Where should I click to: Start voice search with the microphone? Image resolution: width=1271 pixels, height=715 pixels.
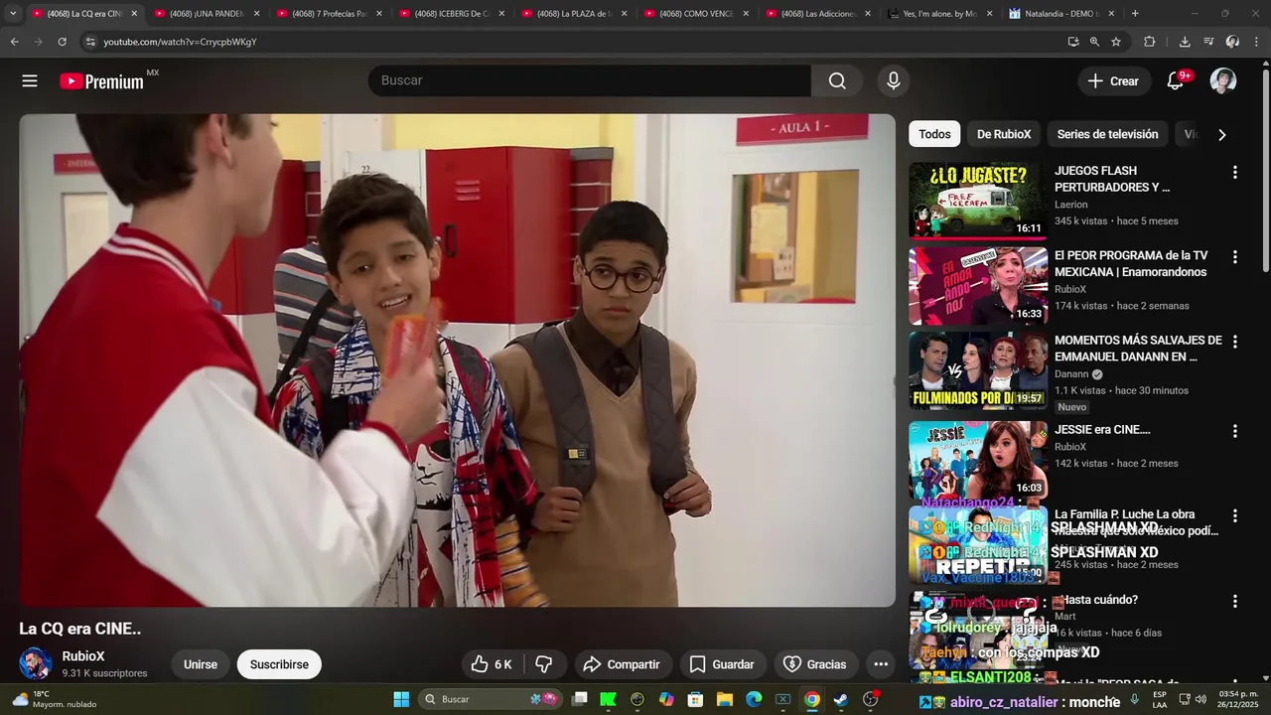894,81
